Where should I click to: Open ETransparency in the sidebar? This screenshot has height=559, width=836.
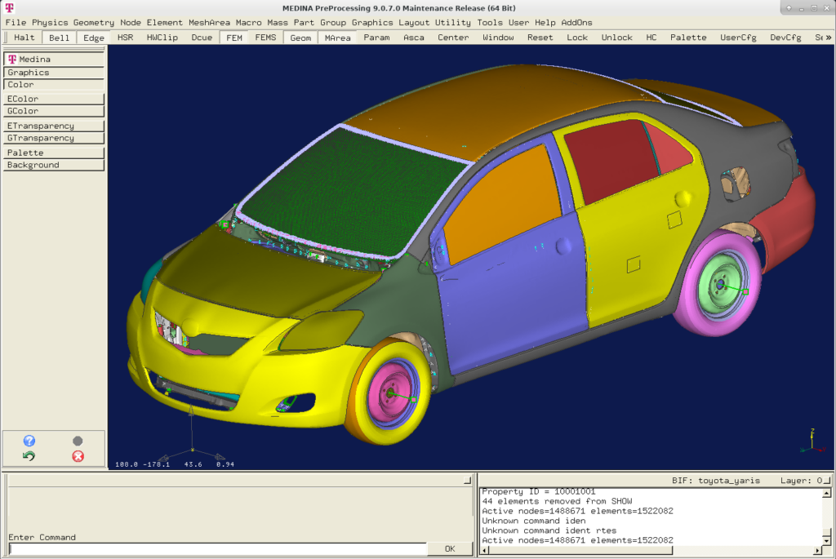pyautogui.click(x=53, y=126)
